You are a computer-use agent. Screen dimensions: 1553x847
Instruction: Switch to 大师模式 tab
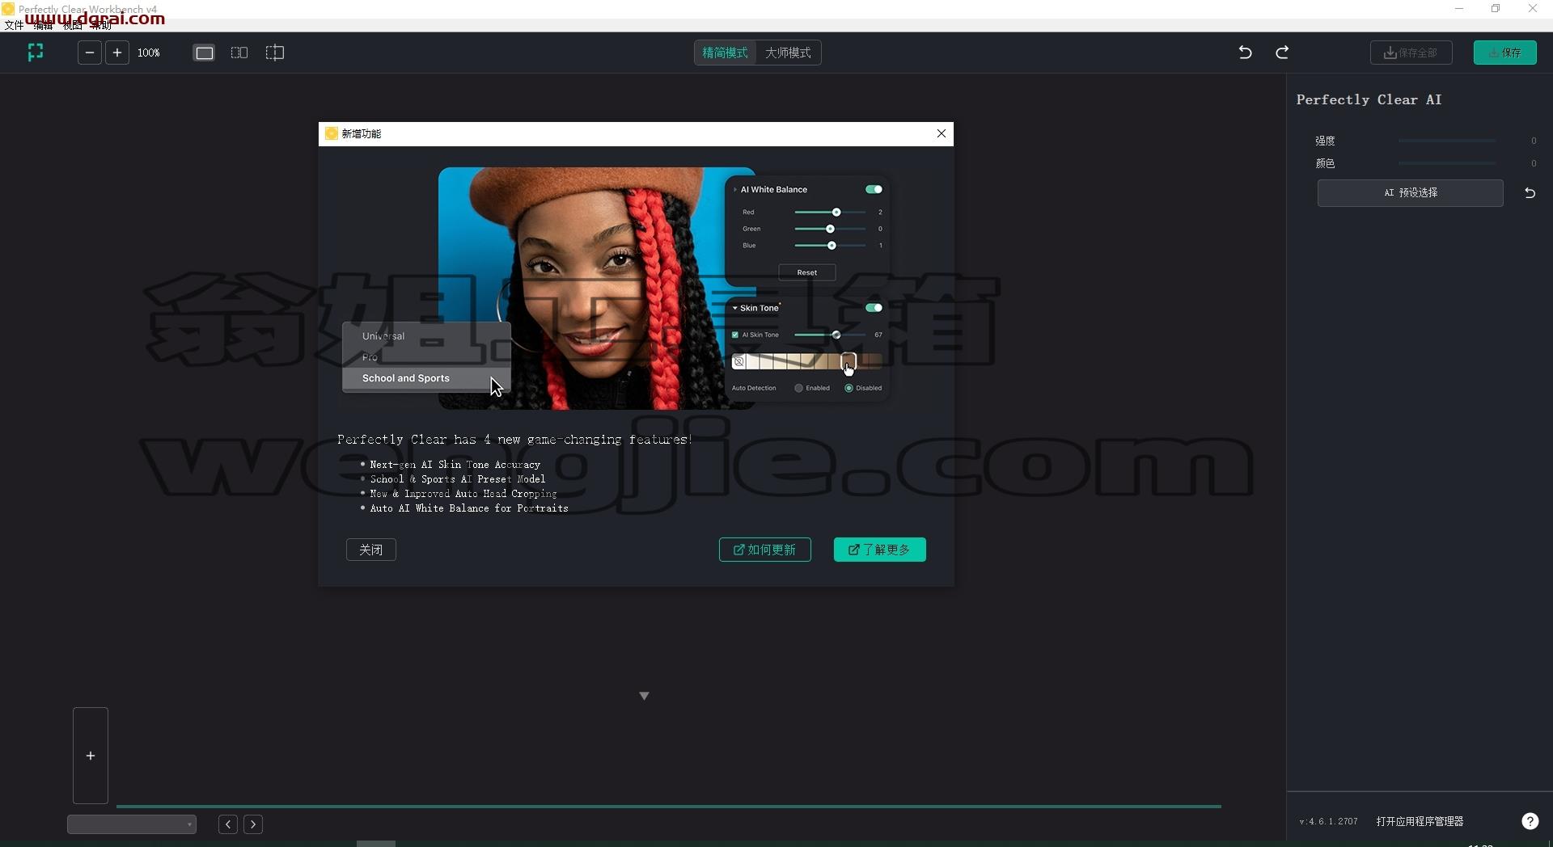[x=788, y=53]
